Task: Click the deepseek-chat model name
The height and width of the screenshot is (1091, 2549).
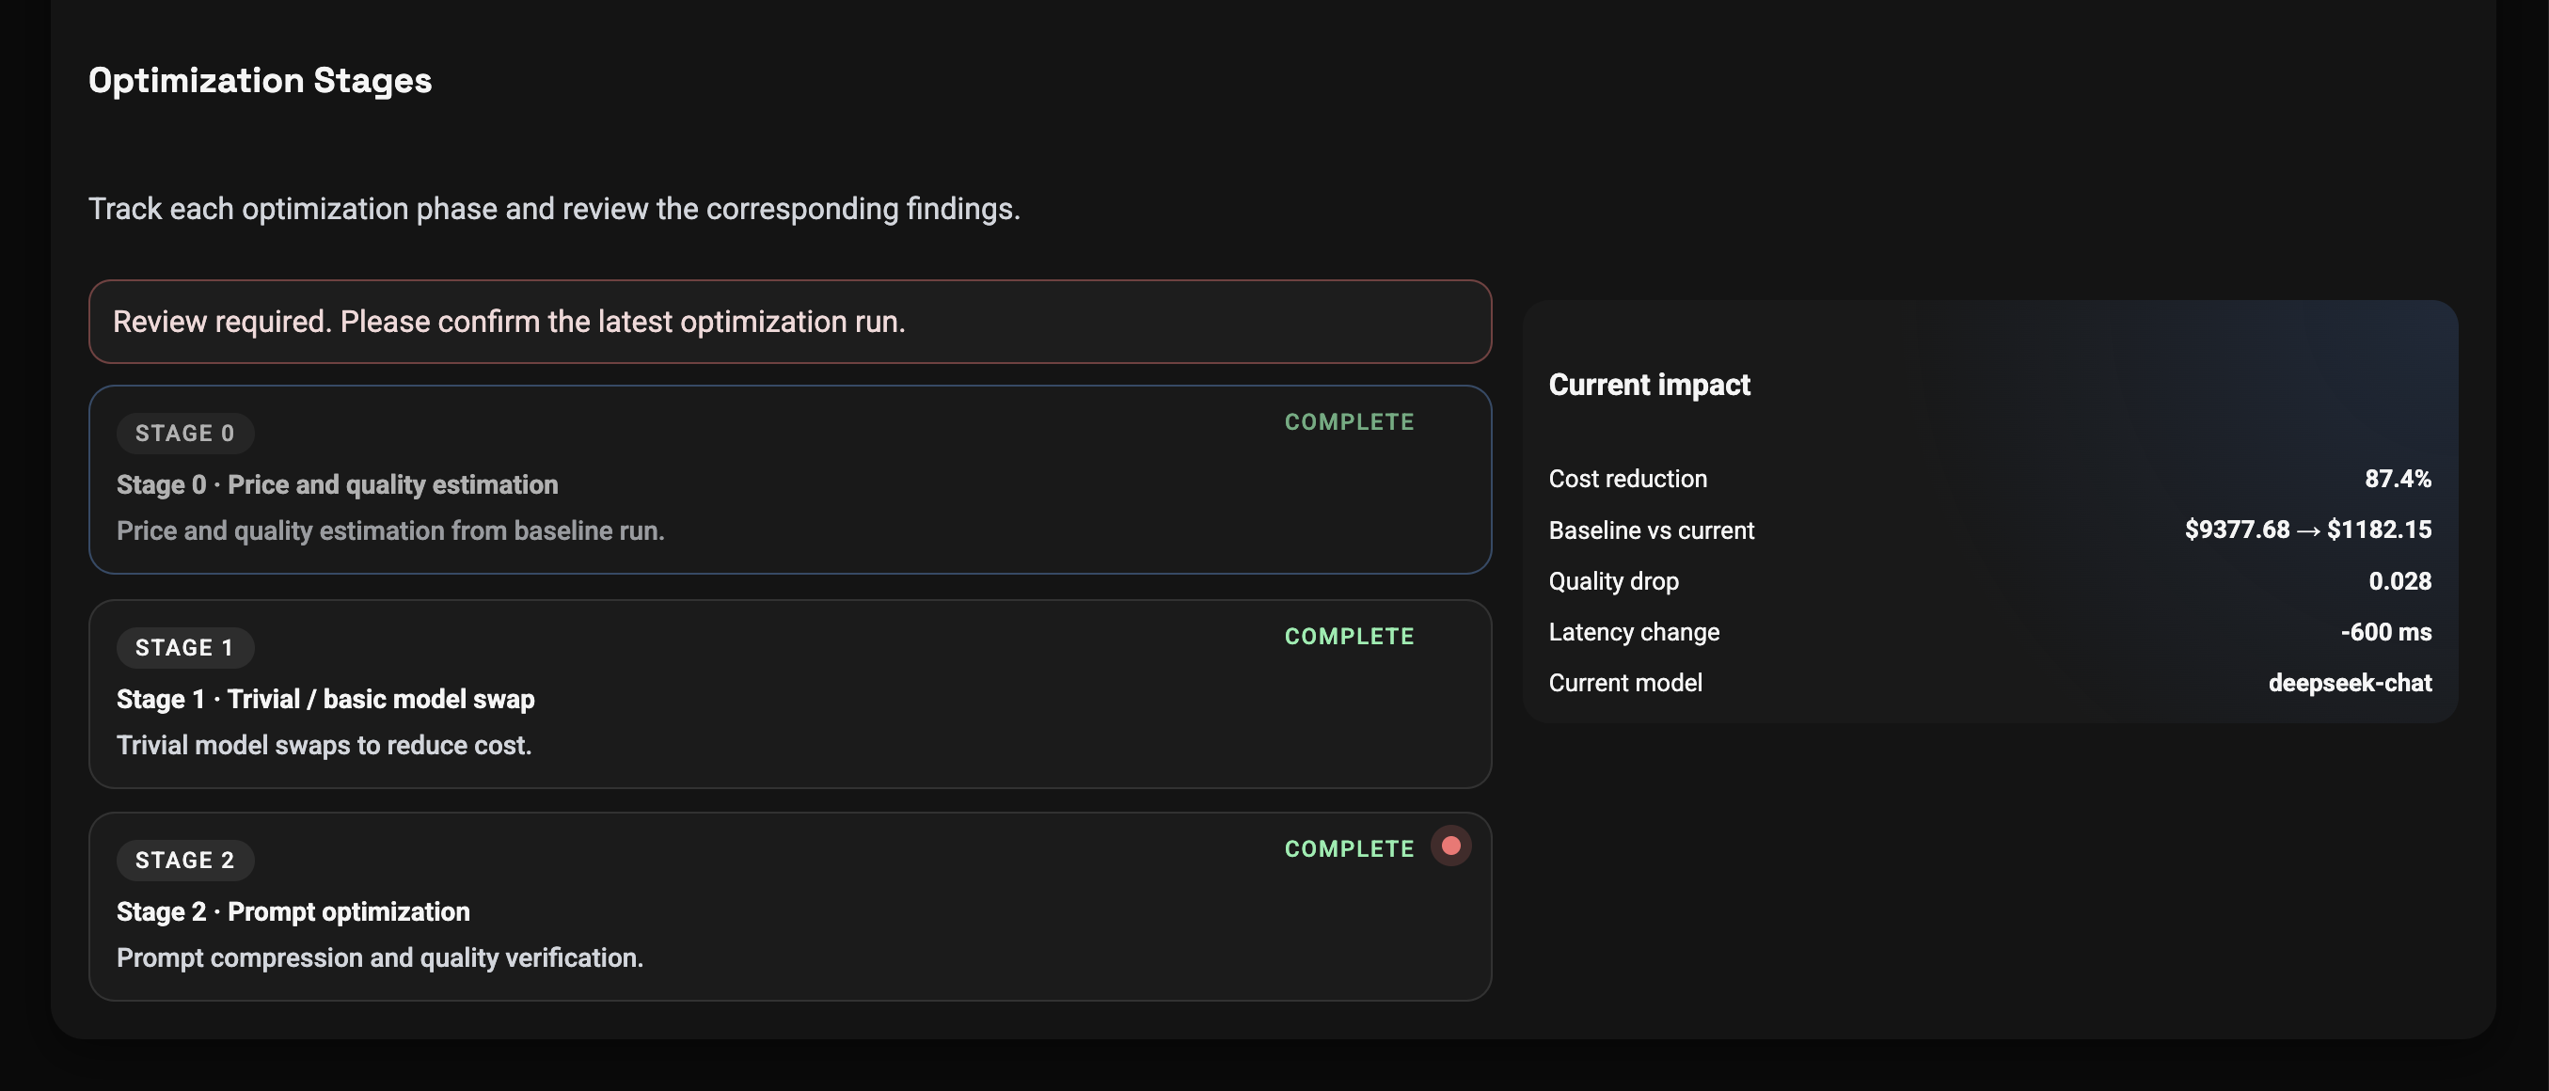Action: tap(2351, 683)
